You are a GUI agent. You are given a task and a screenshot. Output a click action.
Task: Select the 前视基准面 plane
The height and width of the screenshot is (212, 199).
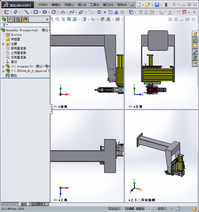pos(19,48)
